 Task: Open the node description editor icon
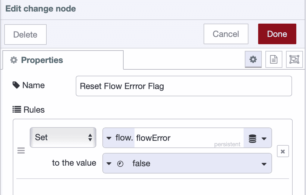pos(274,59)
